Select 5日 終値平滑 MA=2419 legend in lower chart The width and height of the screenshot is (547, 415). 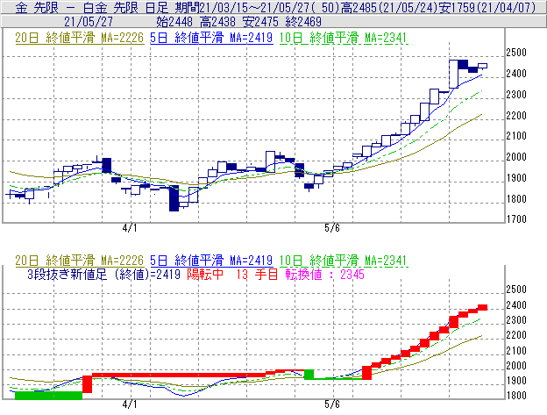(211, 261)
